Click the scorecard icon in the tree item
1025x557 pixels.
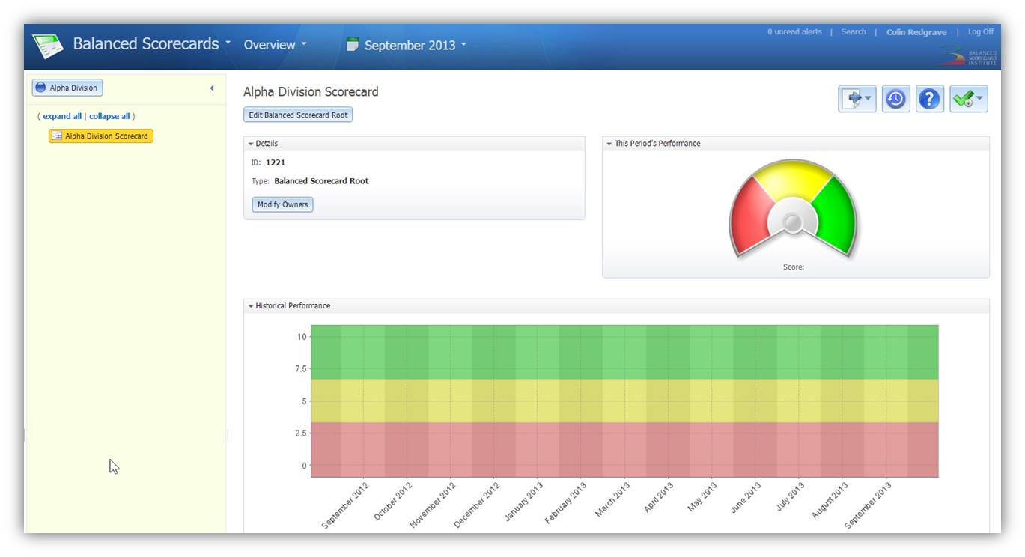click(x=57, y=136)
